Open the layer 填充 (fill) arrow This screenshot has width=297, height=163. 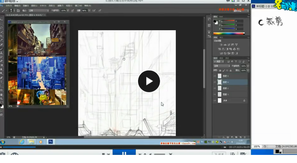[x=248, y=70]
